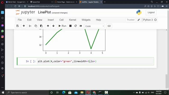169x95 pixels.
Task: Insert a cell below with plus icon
Action: point(24,26)
